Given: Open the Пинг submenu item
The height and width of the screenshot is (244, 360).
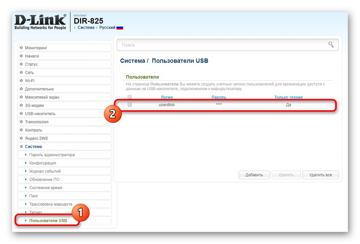Looking at the screenshot, I should click(x=64, y=196).
